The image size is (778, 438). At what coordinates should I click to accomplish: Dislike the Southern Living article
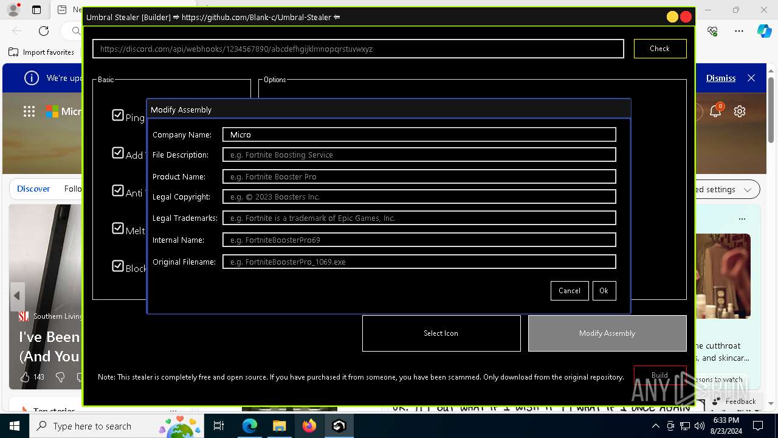tap(60, 377)
